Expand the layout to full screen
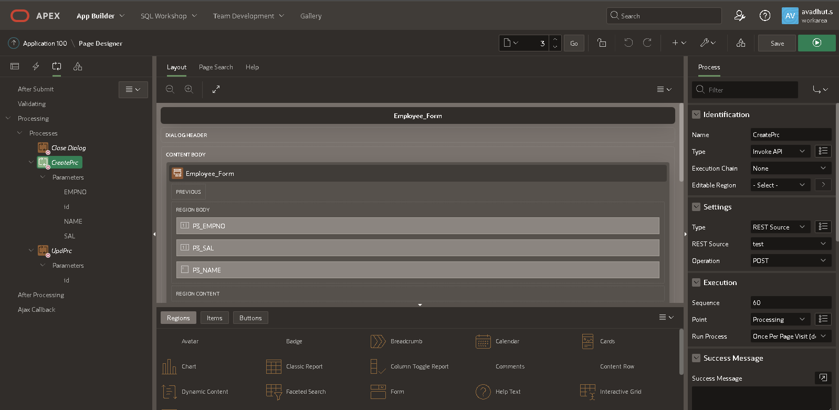Screen dimensions: 839x410 tap(216, 89)
